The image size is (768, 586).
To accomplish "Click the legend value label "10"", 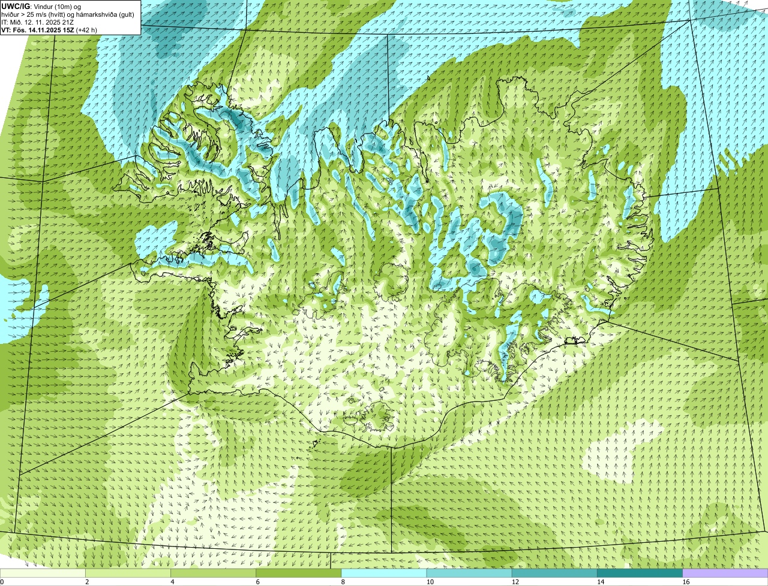I will 430,582.
